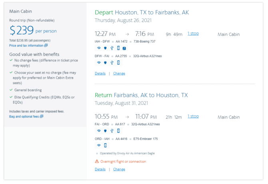Click the $239 per person price

coord(33,30)
